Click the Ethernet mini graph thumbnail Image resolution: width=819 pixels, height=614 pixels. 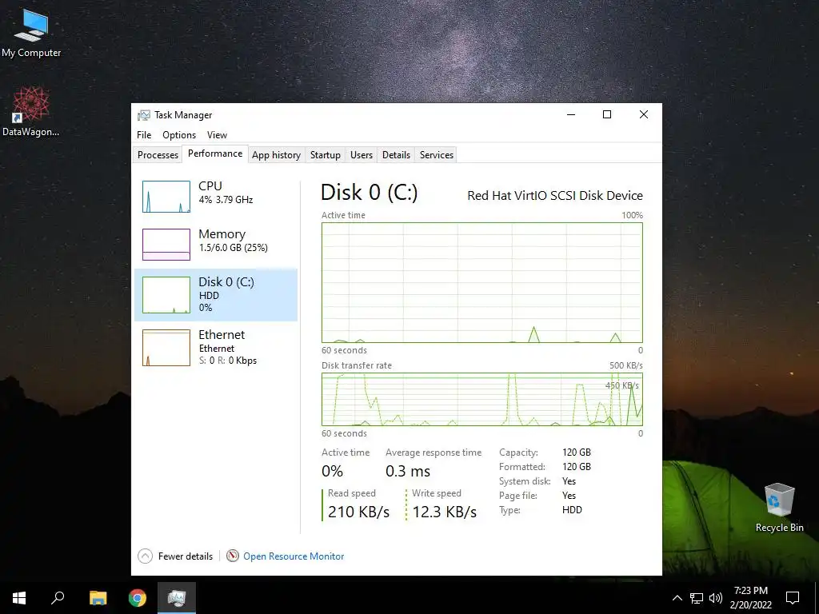click(166, 348)
